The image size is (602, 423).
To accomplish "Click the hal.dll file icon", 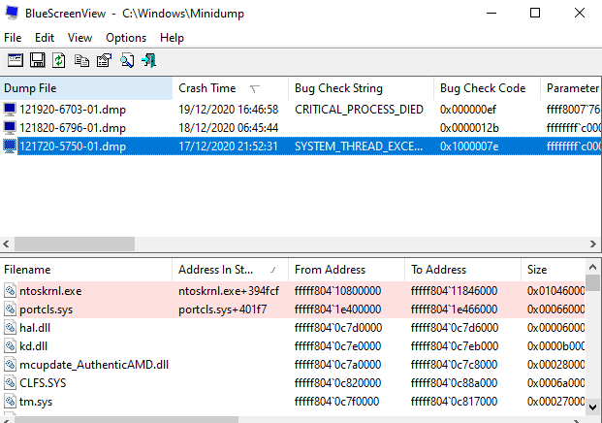I will point(11,328).
